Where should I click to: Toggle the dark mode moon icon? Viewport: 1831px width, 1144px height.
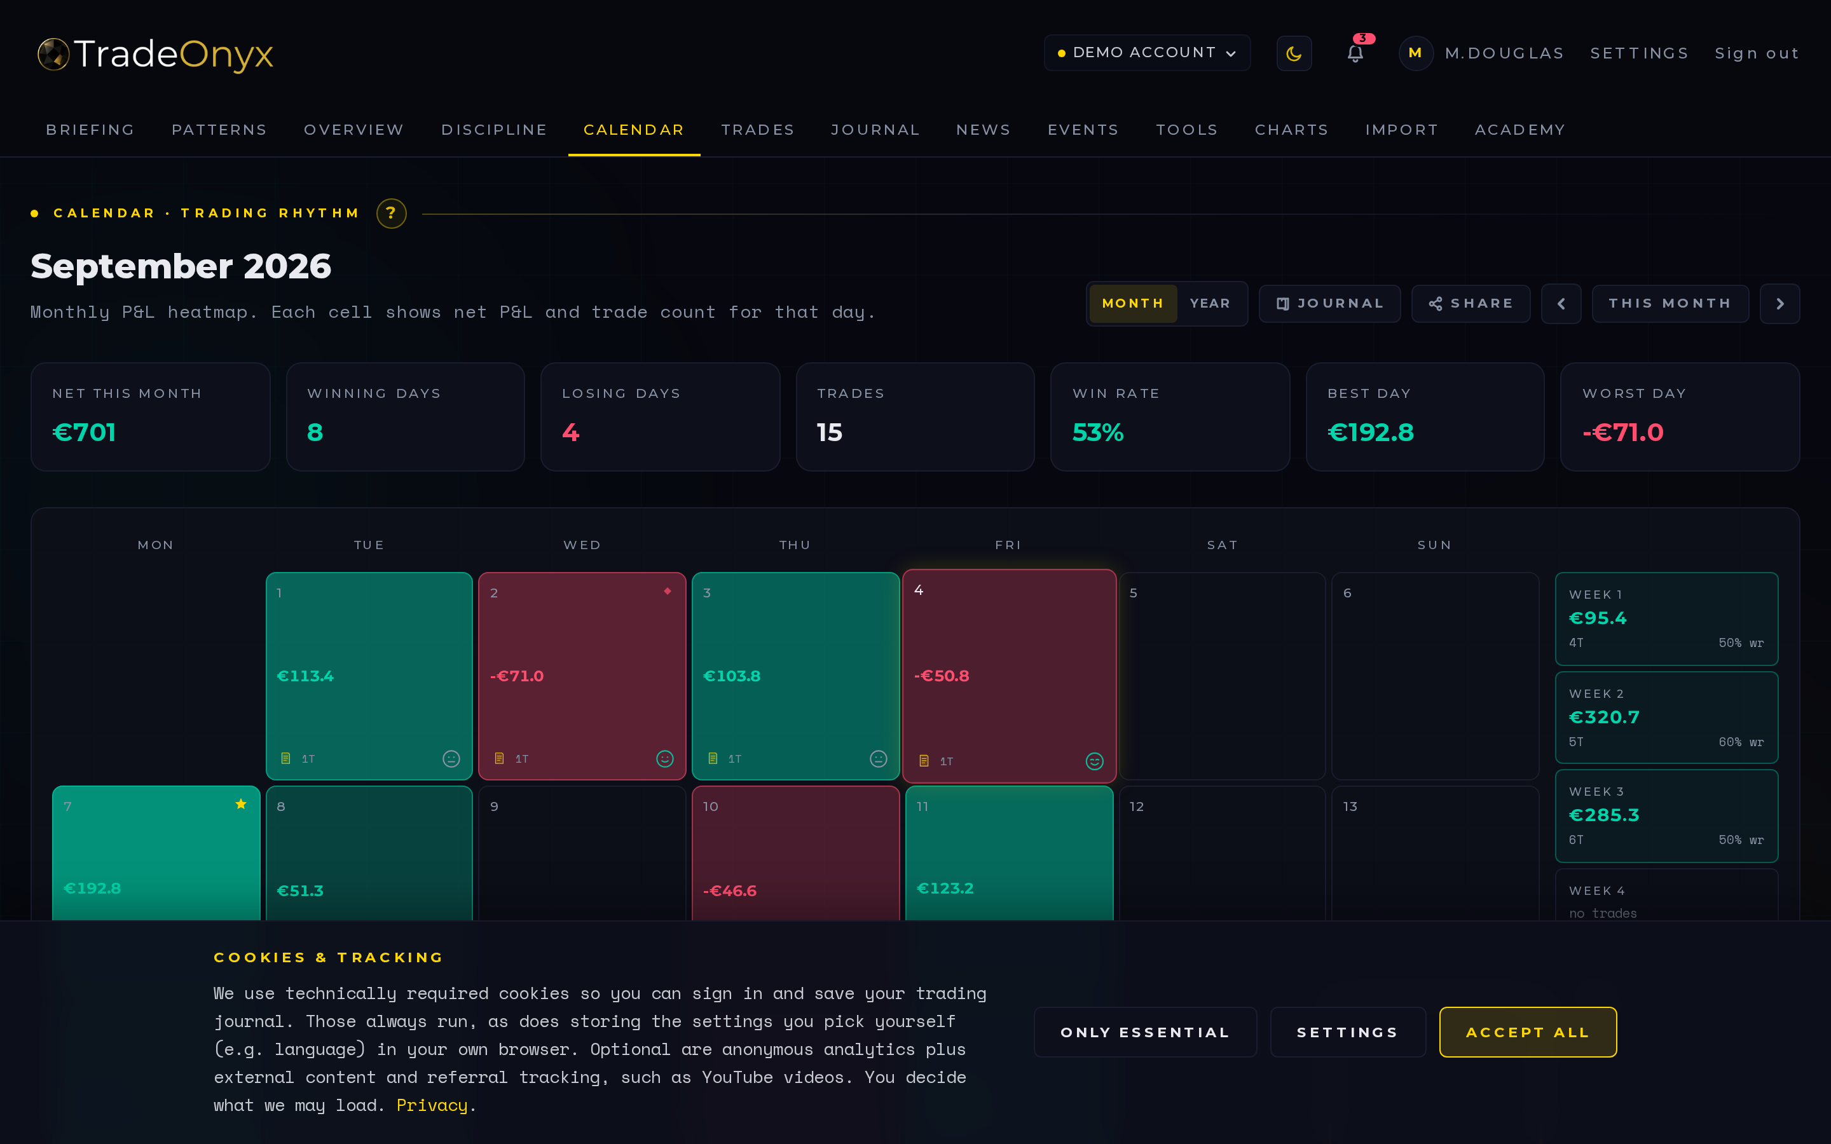pyautogui.click(x=1294, y=53)
